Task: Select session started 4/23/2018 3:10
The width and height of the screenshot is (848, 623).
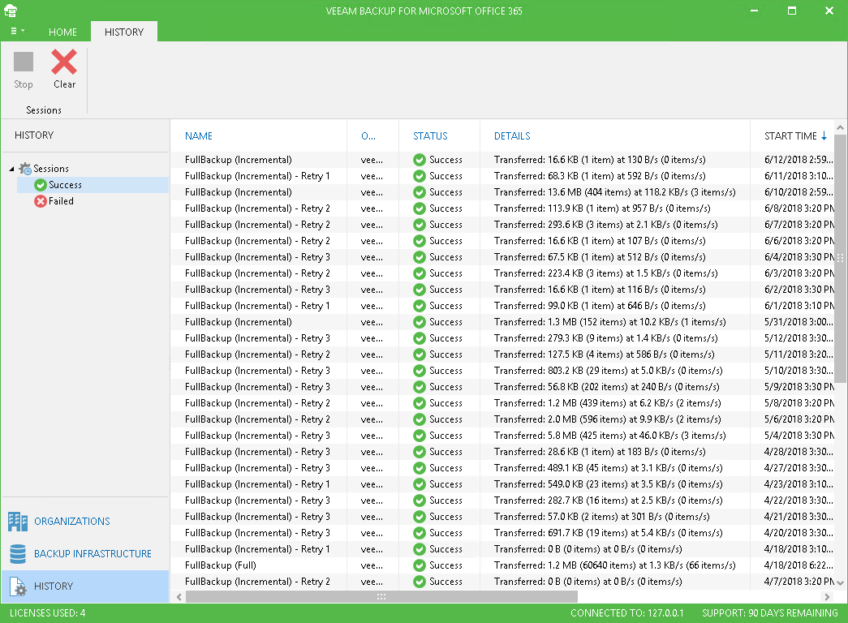Action: pyautogui.click(x=502, y=484)
